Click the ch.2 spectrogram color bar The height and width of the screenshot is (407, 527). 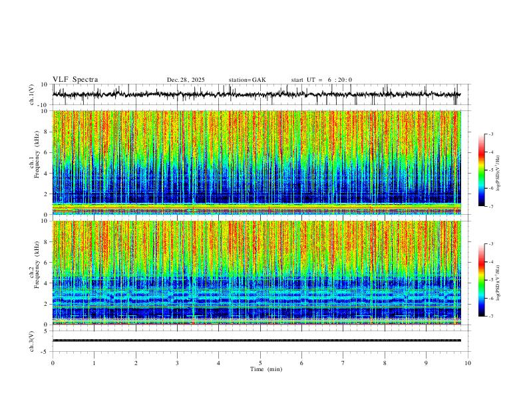[x=481, y=280]
